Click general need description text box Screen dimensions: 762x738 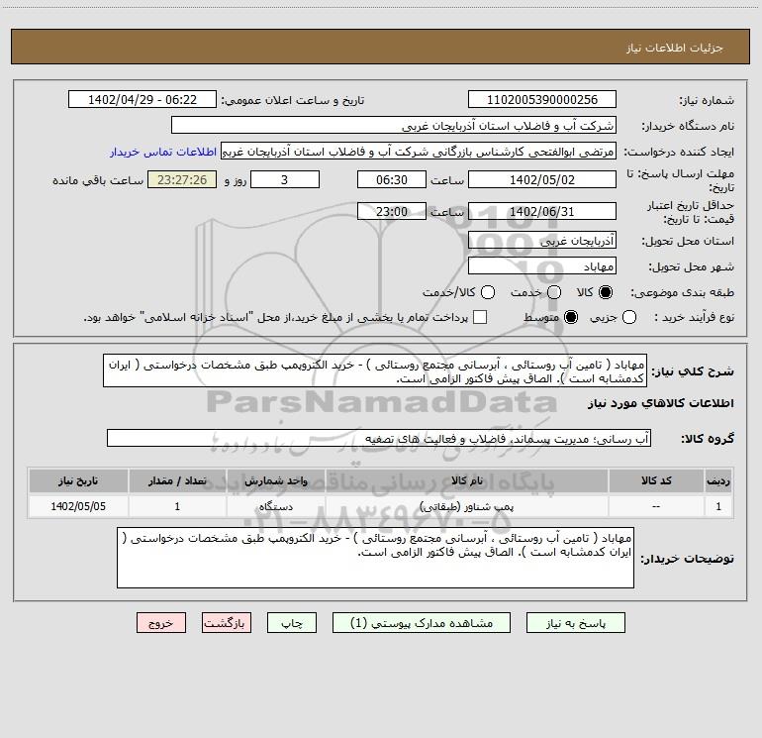[375, 370]
